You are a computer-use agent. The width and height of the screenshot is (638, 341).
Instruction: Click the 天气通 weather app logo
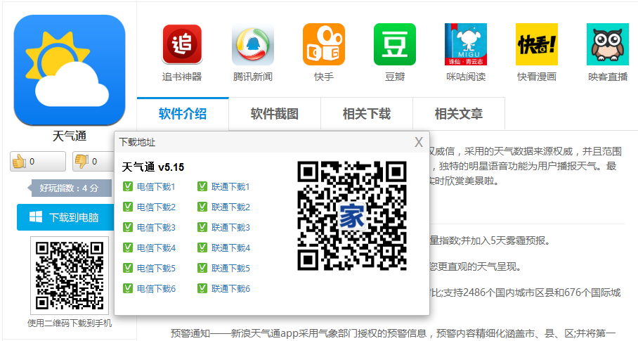(69, 70)
